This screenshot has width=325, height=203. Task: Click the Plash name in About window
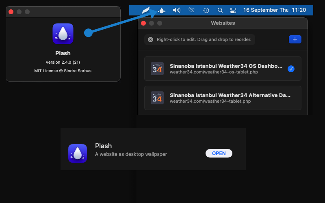(x=63, y=53)
